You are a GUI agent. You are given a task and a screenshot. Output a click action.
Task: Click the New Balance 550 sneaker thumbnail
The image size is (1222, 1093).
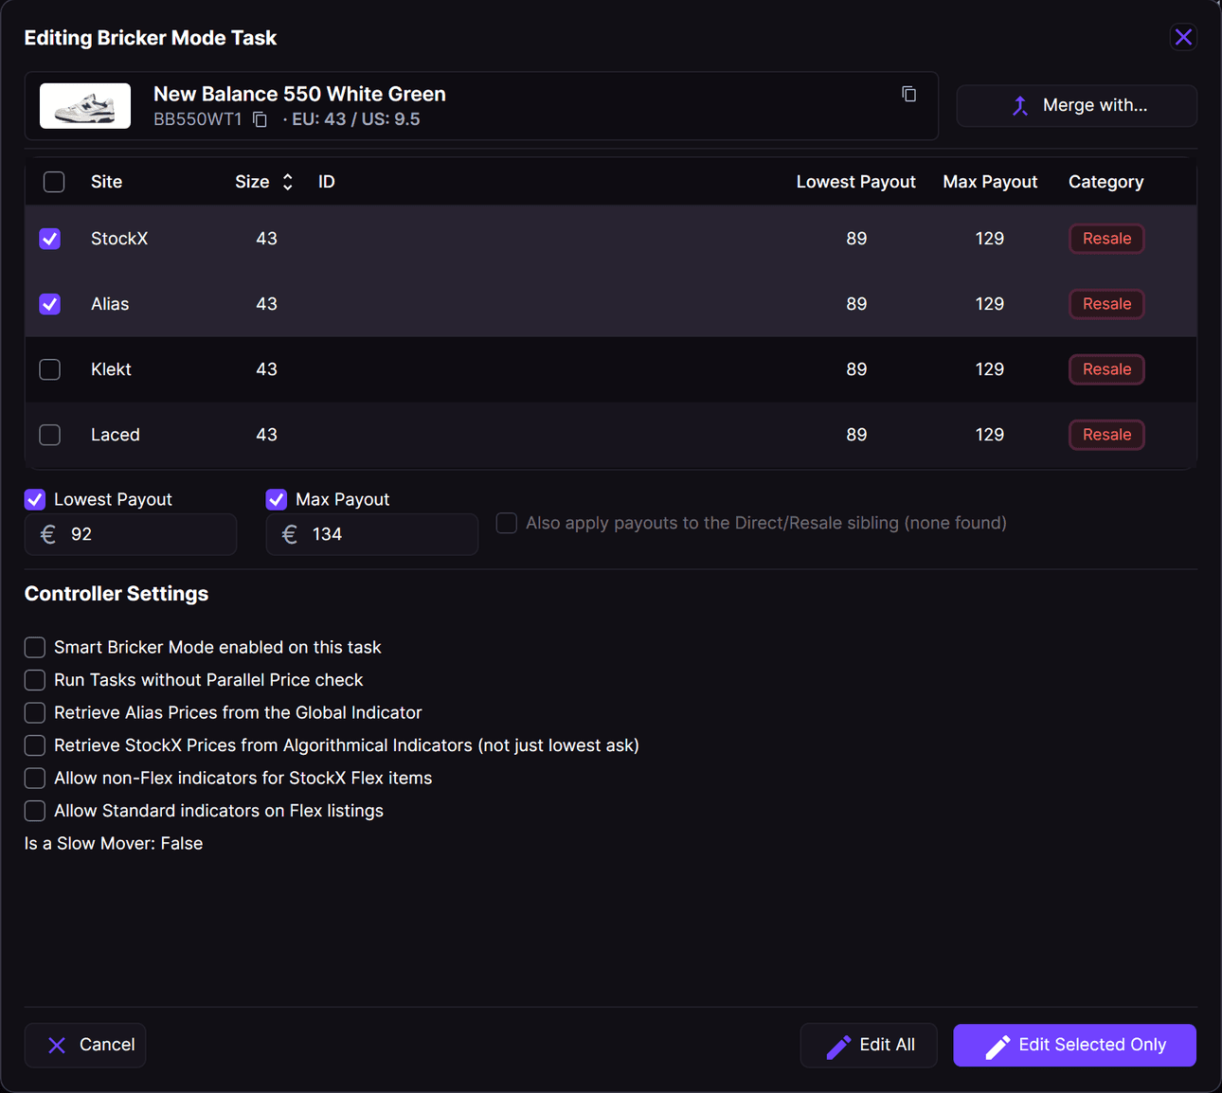pyautogui.click(x=85, y=106)
